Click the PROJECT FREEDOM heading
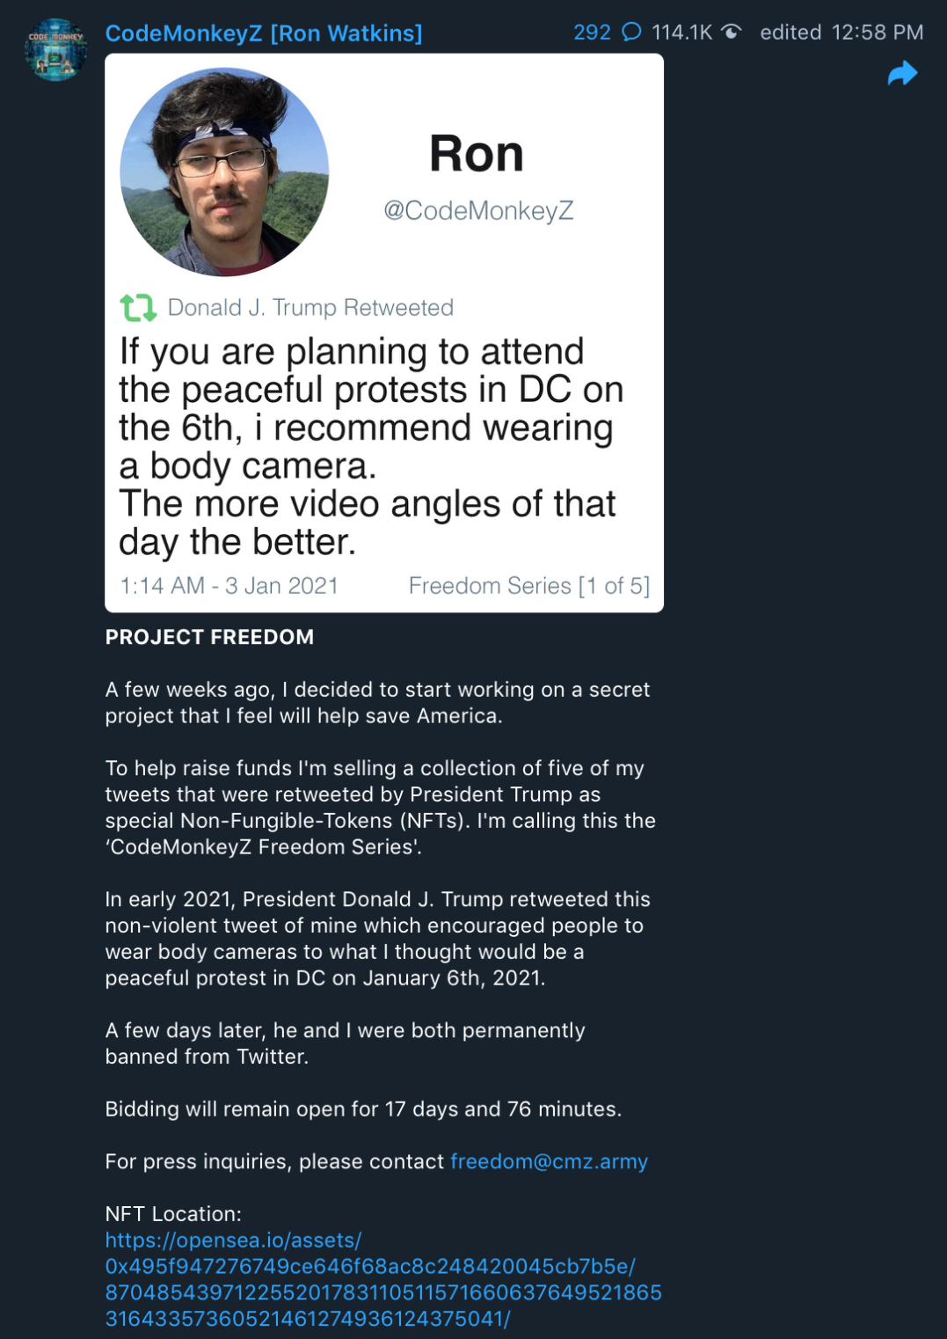Image resolution: width=947 pixels, height=1339 pixels. point(209,637)
